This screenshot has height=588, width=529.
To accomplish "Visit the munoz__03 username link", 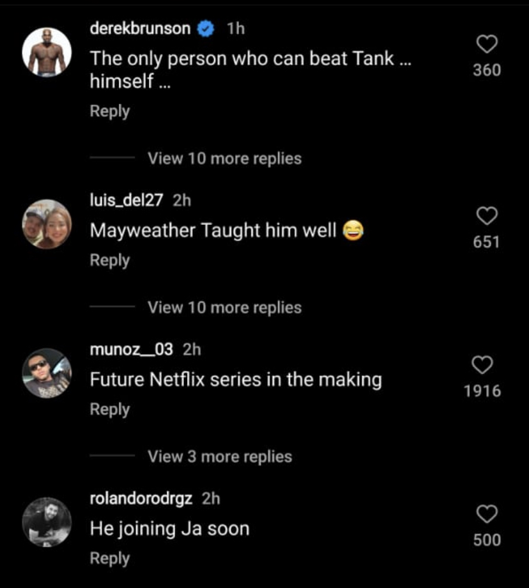I will (x=131, y=349).
